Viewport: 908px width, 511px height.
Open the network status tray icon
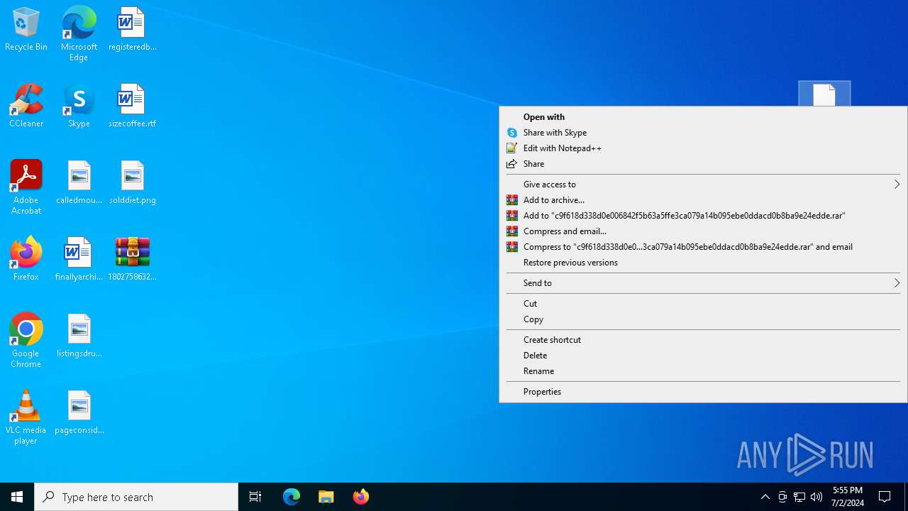coord(799,497)
